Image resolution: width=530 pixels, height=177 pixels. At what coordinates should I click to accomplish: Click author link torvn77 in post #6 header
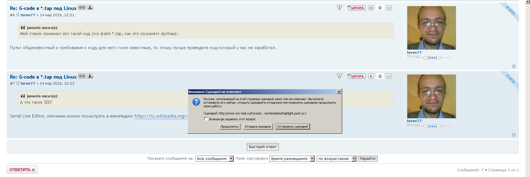click(28, 15)
